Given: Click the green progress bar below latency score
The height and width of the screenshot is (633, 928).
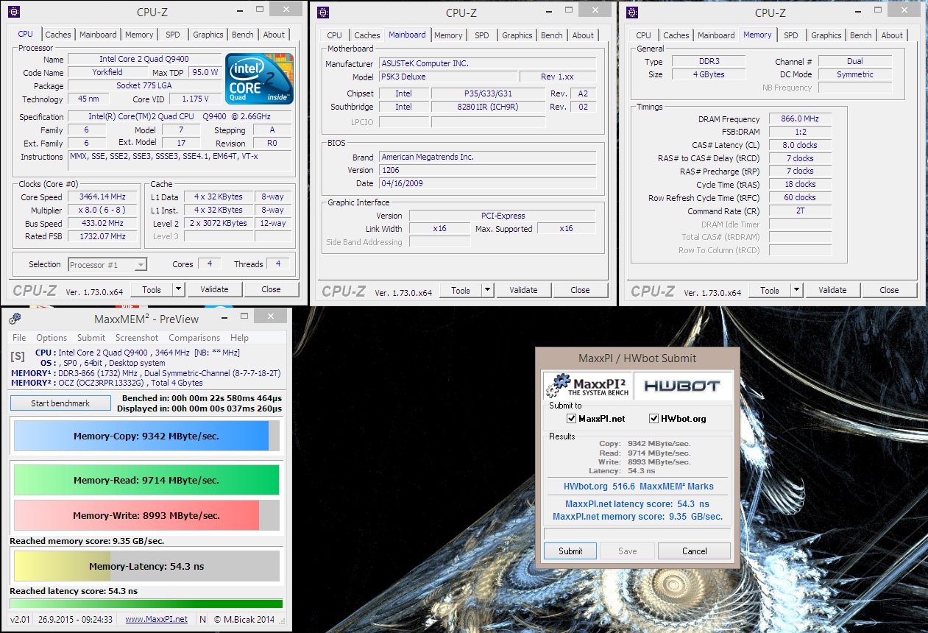Looking at the screenshot, I should tap(146, 604).
